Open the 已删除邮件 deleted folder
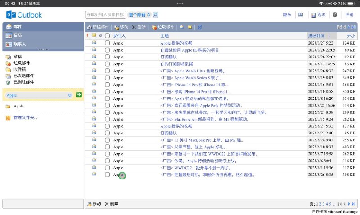This screenshot has width=360, height=215. pyautogui.click(x=24, y=82)
